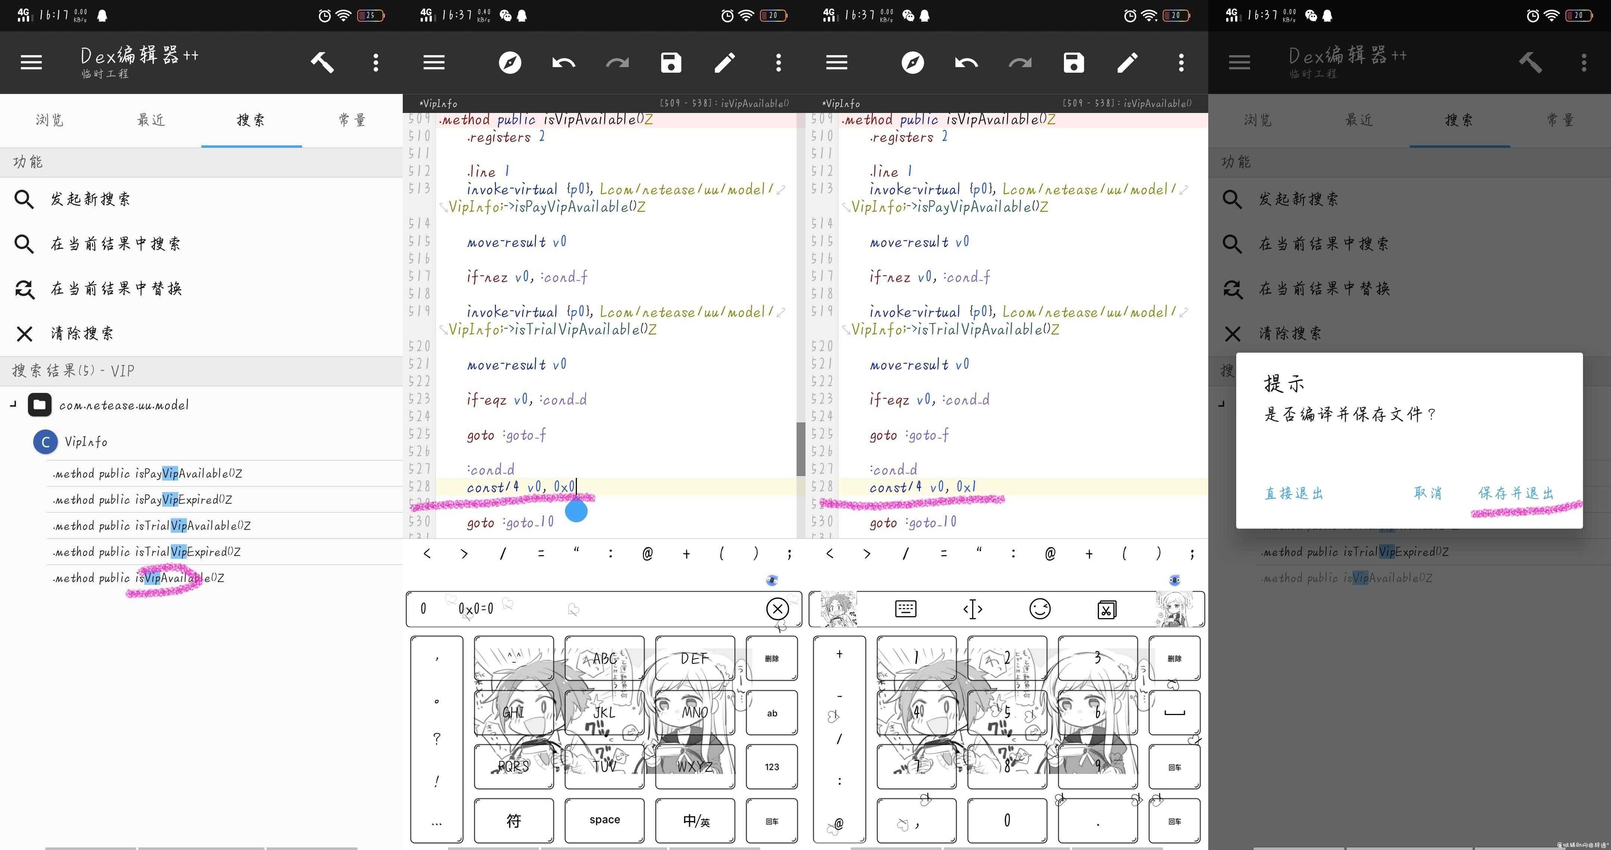
Task: Open emoji smiley panel in keyboard toolbar
Action: tap(1040, 609)
